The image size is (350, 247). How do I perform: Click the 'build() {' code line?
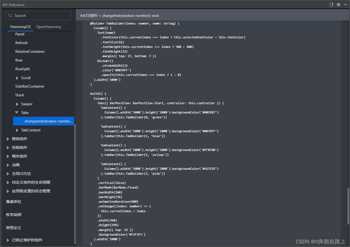[98, 94]
